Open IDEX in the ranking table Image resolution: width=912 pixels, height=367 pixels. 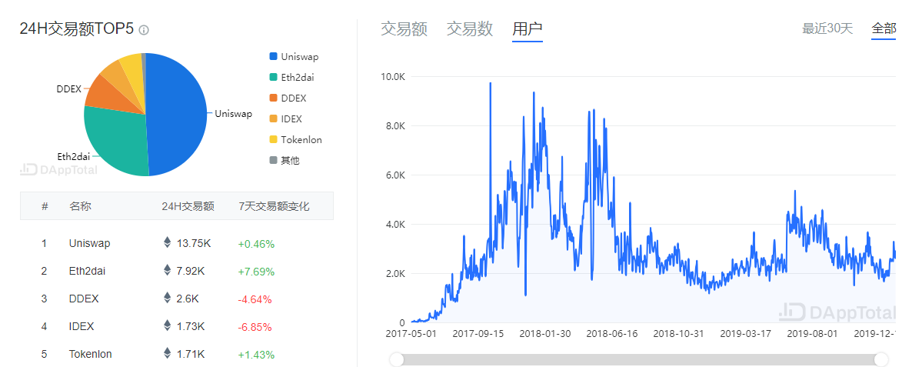(x=82, y=326)
